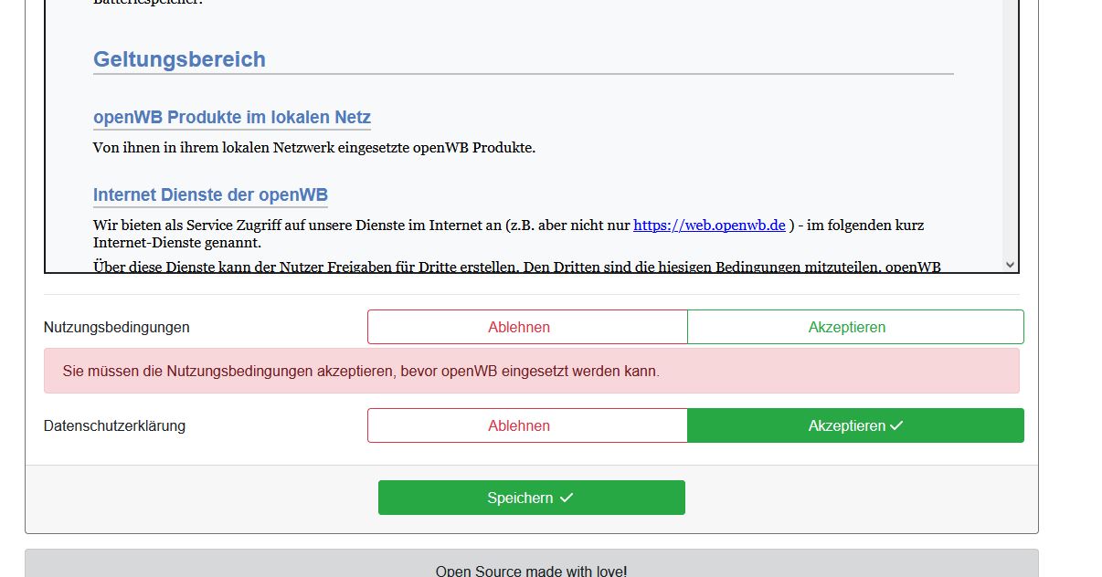Click the sentence 'Von ihnen in ihrem lokalen Netzwerk'
This screenshot has width=1102, height=577.
click(314, 147)
